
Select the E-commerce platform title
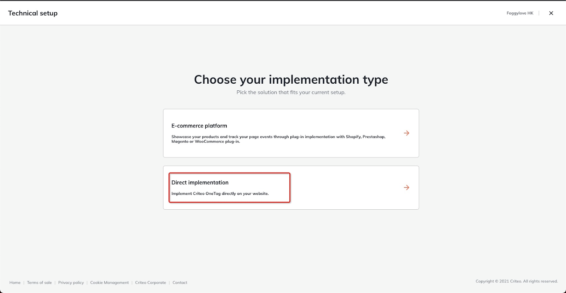[x=199, y=126]
